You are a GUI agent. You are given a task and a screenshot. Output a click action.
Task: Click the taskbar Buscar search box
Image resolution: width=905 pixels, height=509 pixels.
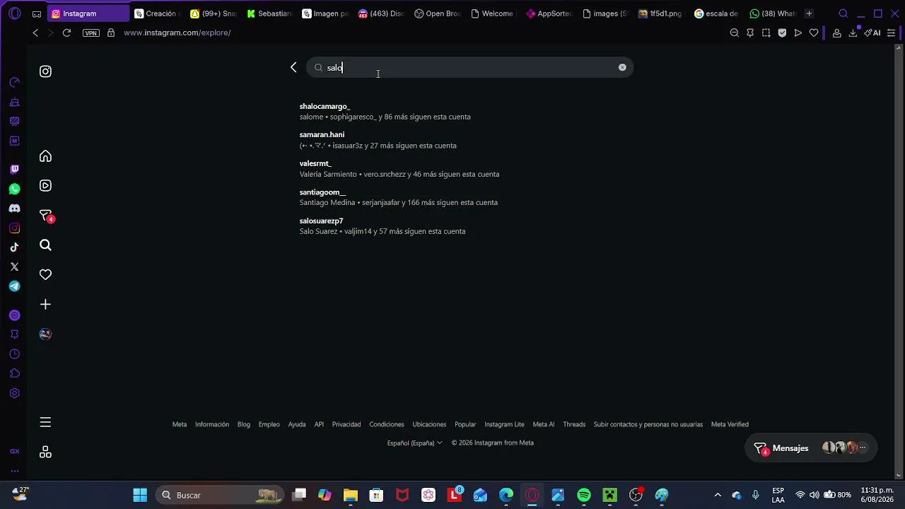[219, 495]
